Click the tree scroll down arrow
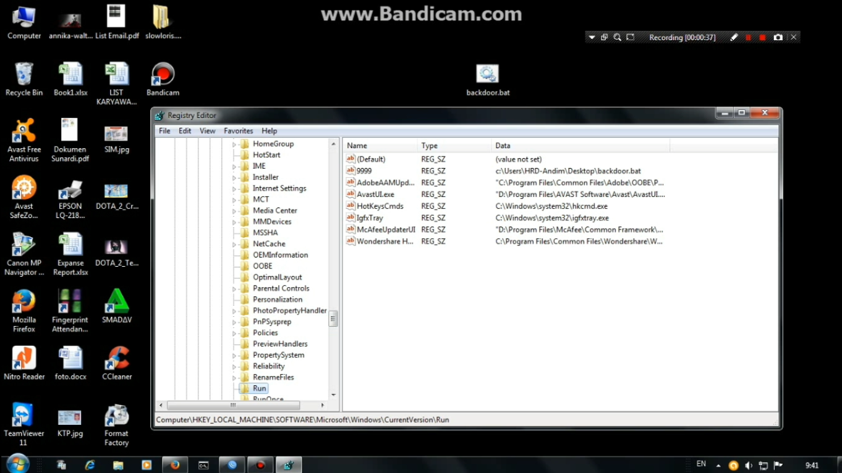This screenshot has width=842, height=473. (x=333, y=395)
